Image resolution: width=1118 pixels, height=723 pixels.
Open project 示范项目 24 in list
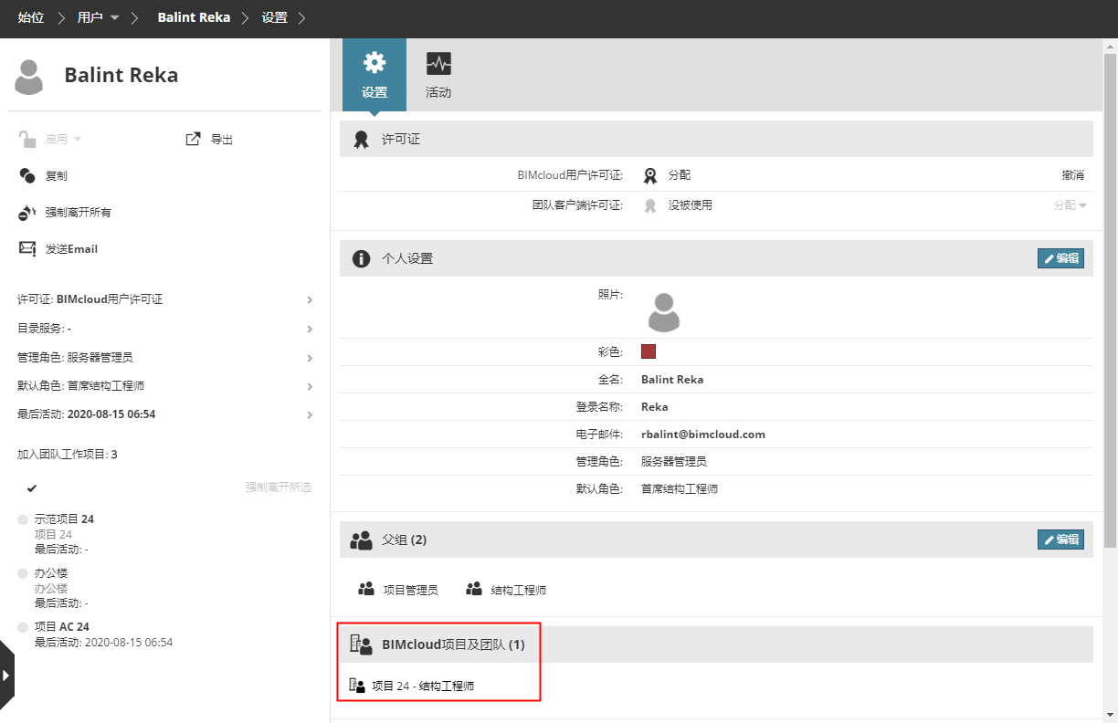tap(64, 519)
